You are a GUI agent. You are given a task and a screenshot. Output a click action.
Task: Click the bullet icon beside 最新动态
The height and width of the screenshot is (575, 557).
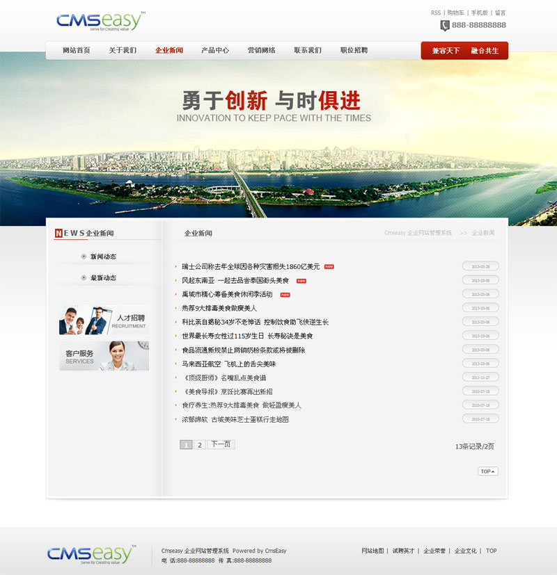(84, 278)
